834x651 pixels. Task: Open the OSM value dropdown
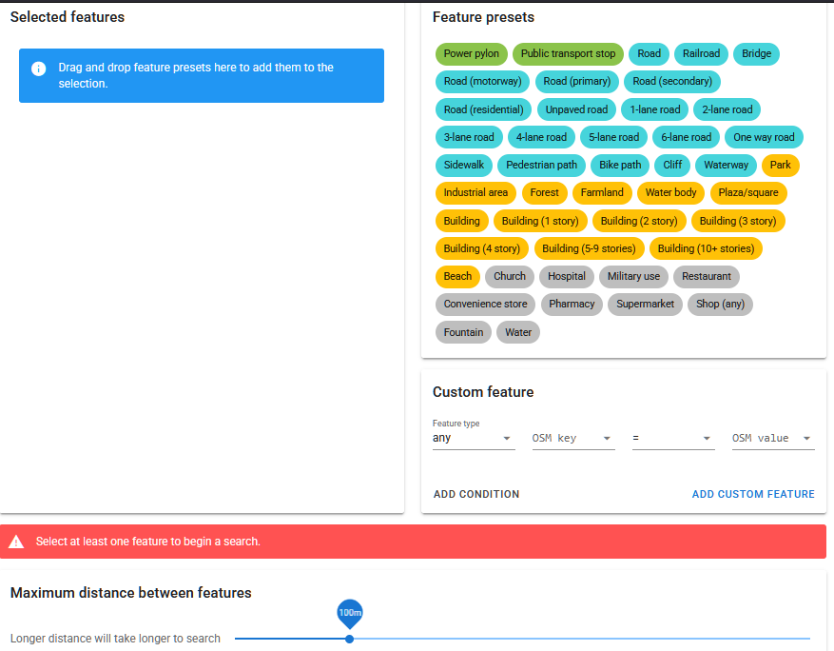(772, 439)
